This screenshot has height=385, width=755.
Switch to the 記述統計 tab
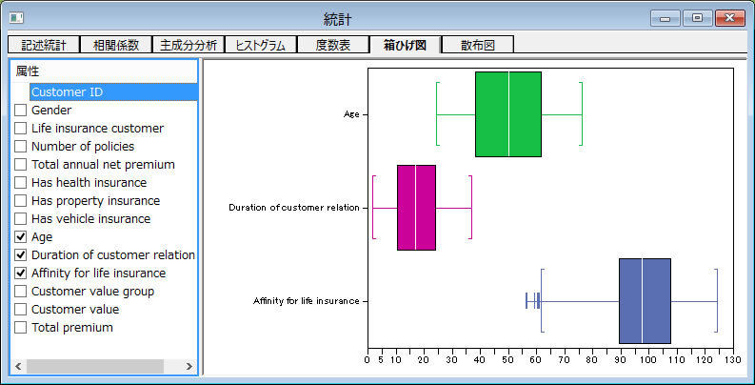(44, 45)
